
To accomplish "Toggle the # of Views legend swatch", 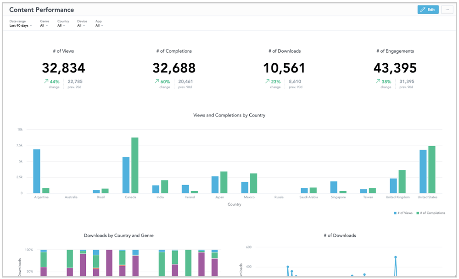I will point(395,213).
